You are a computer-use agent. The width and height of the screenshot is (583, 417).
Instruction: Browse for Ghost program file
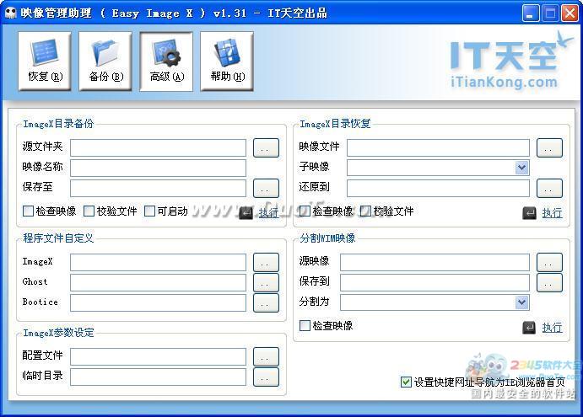tap(266, 282)
